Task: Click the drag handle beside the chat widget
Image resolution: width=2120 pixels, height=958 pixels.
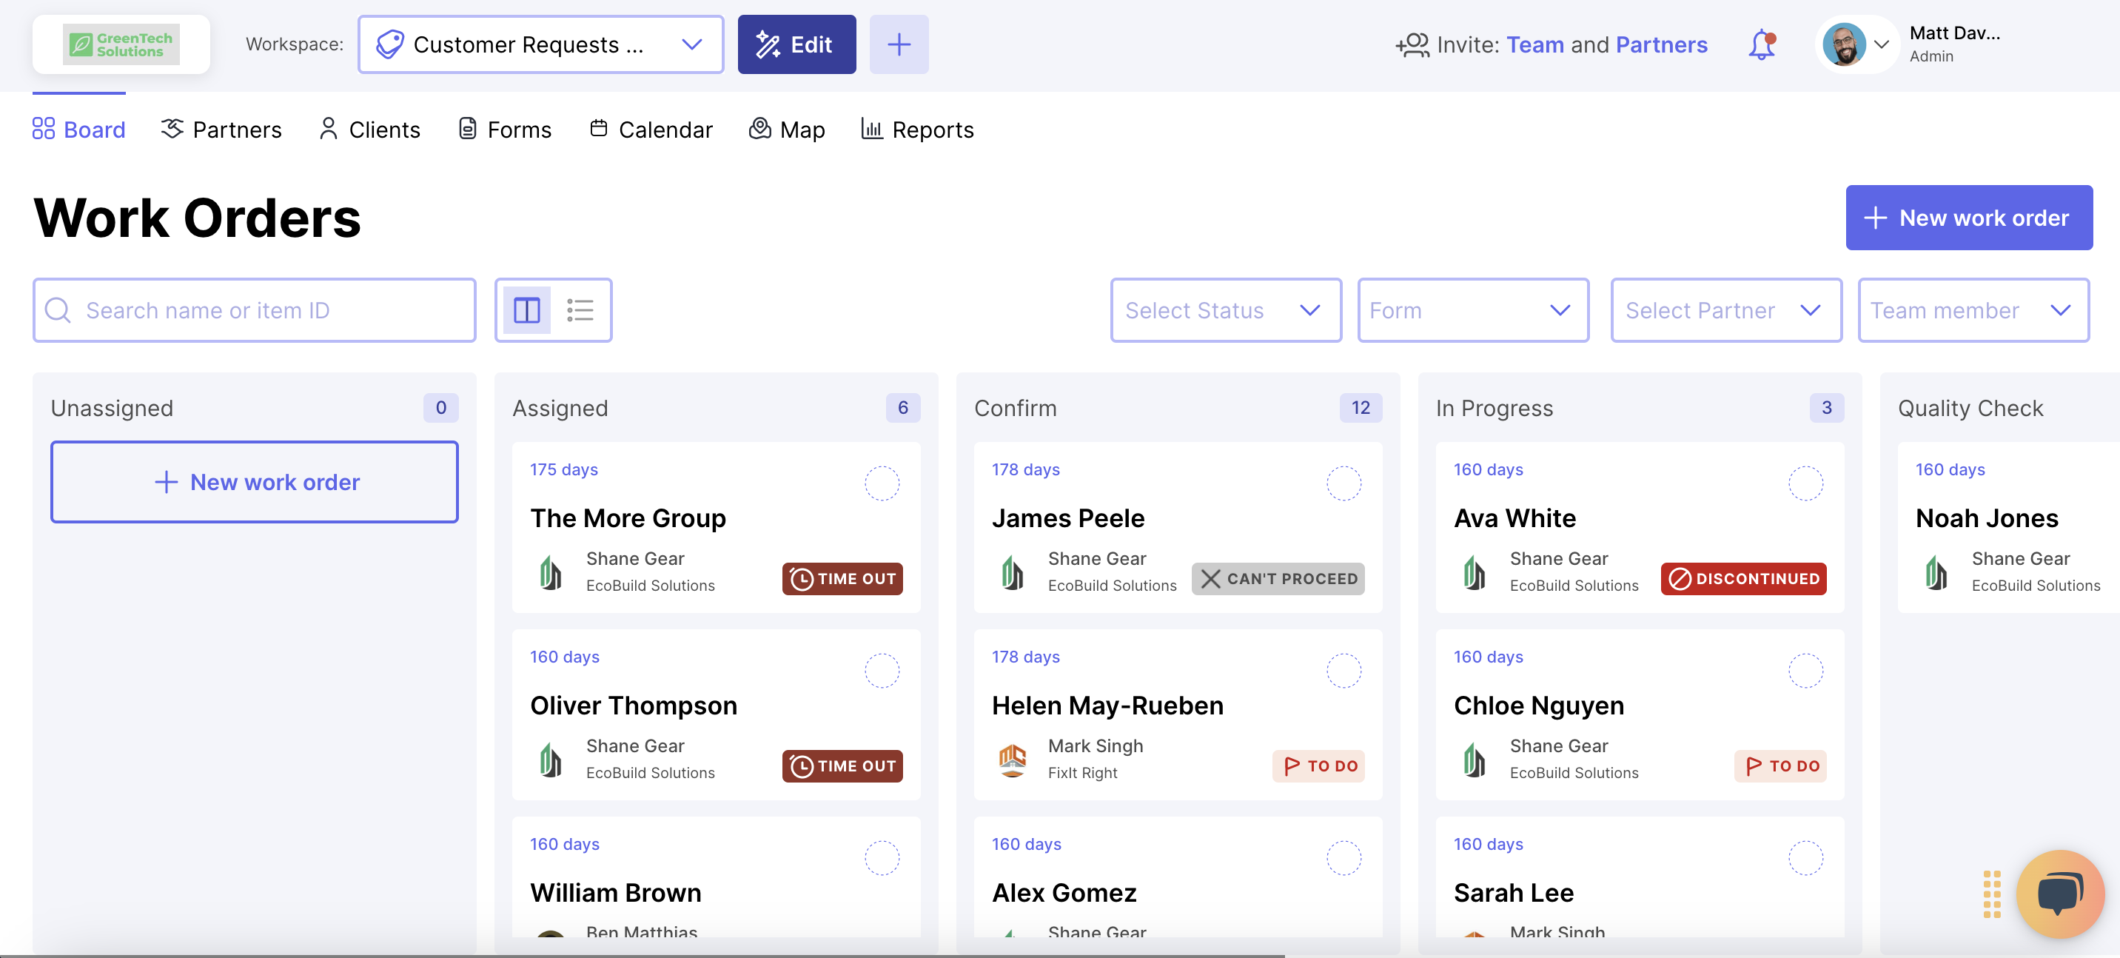Action: pos(1992,894)
